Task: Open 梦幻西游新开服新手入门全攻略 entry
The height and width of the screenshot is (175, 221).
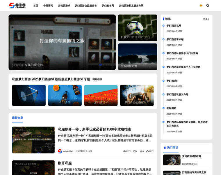Action: point(183,67)
